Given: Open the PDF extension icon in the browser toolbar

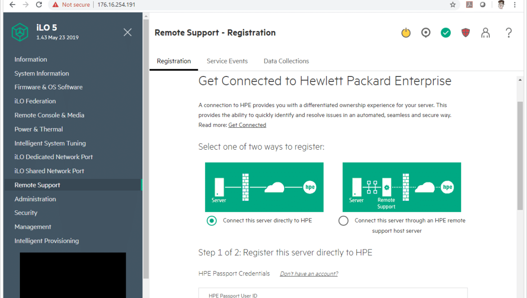Looking at the screenshot, I should 469,4.
